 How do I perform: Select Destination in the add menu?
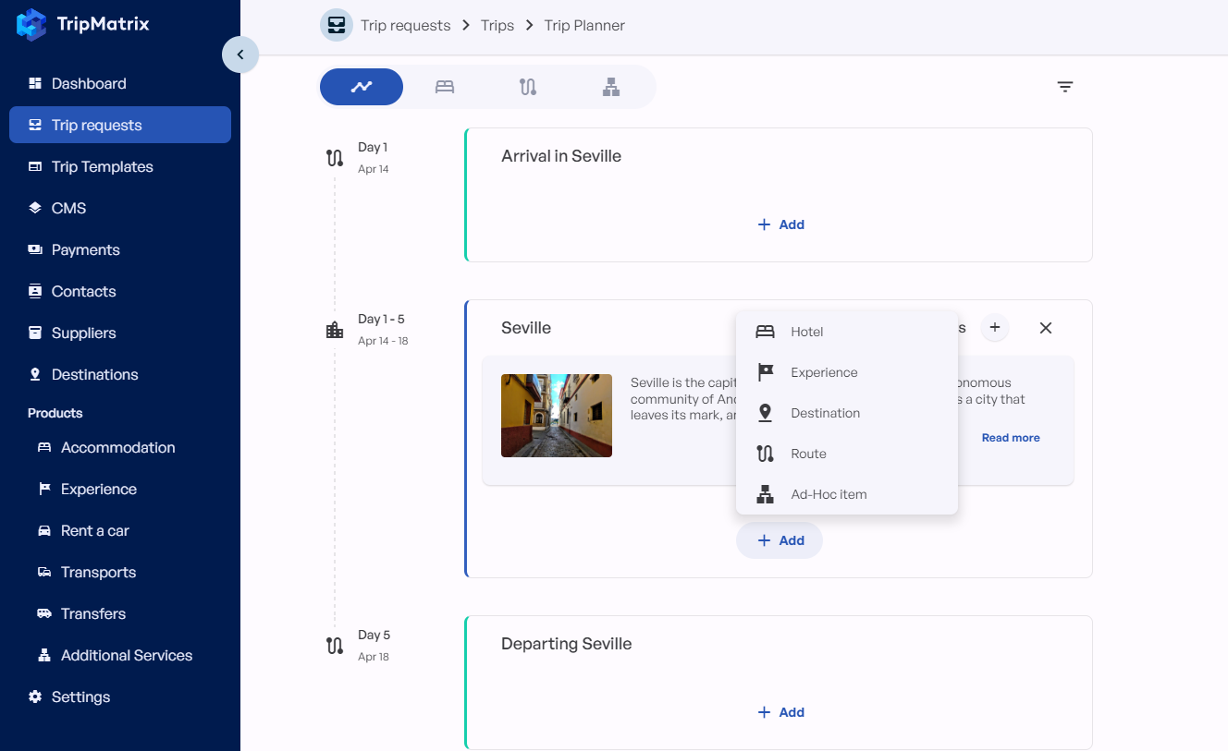(825, 413)
